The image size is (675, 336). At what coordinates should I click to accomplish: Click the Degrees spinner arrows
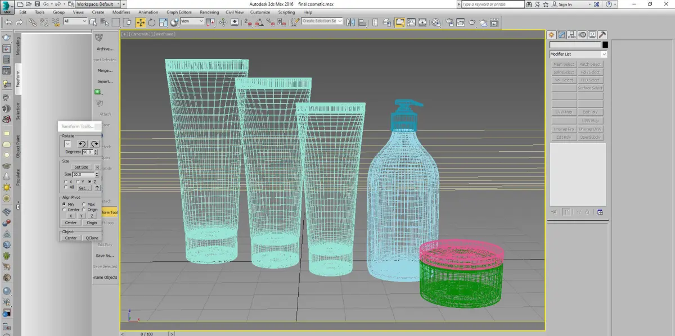point(96,152)
